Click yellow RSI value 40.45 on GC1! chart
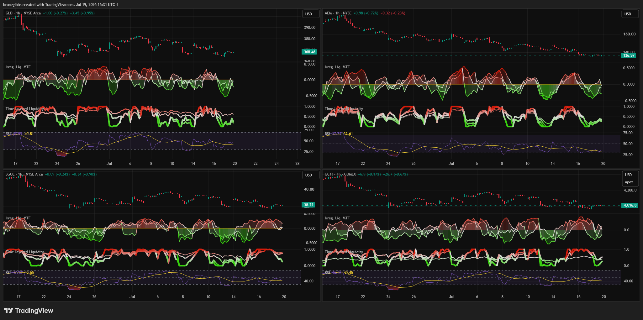Screen dimensions: 643x320 348,273
